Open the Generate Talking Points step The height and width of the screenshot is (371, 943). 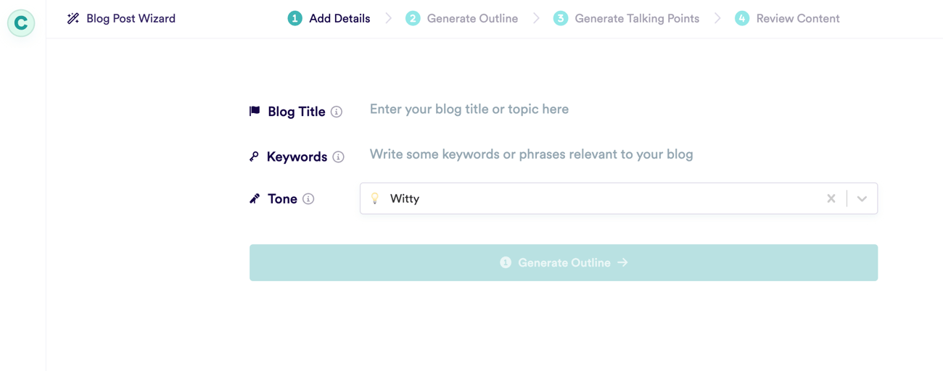coord(627,19)
